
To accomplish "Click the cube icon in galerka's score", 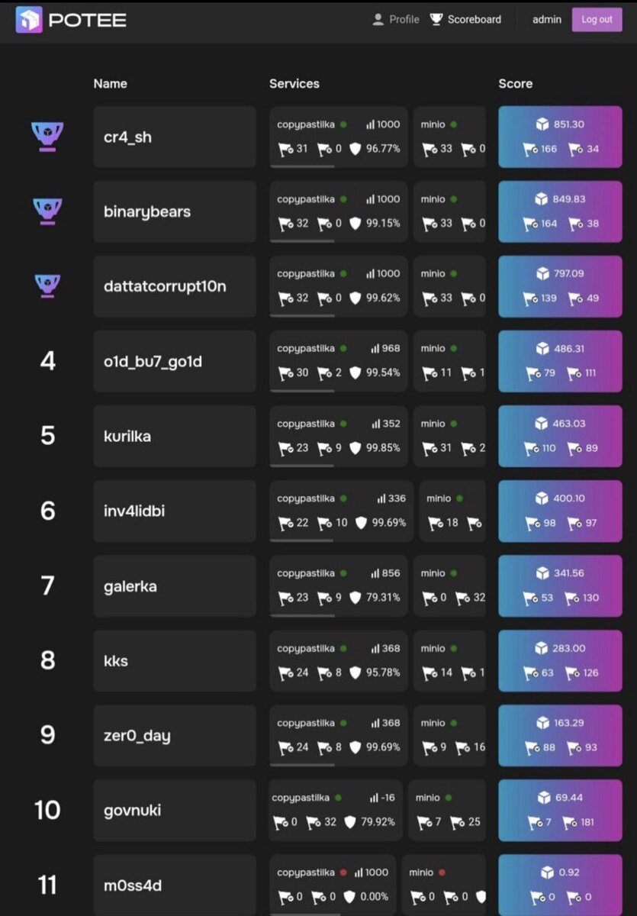I will click(x=542, y=572).
